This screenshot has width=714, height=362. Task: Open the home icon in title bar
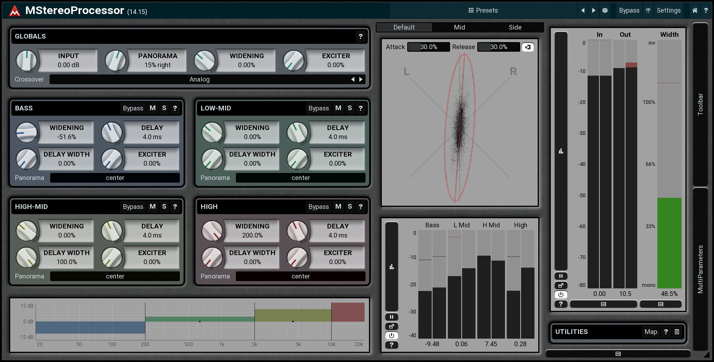pos(695,11)
